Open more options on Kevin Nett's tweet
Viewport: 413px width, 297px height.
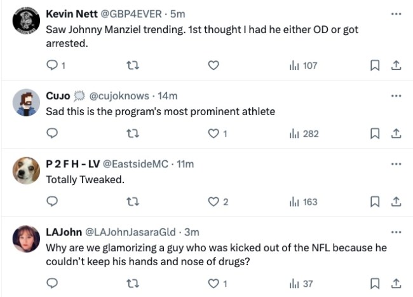point(396,13)
